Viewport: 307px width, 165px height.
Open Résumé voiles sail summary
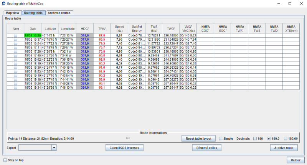pyautogui.click(x=207, y=147)
